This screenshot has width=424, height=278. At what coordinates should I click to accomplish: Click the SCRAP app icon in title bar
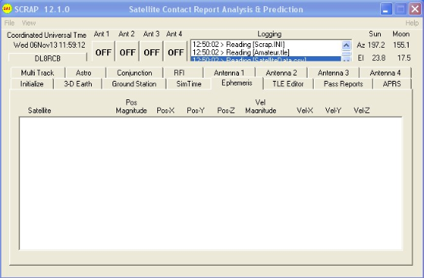(x=7, y=9)
